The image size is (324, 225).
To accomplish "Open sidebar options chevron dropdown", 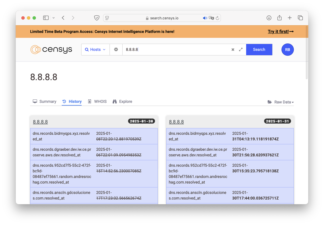I will click(53, 18).
